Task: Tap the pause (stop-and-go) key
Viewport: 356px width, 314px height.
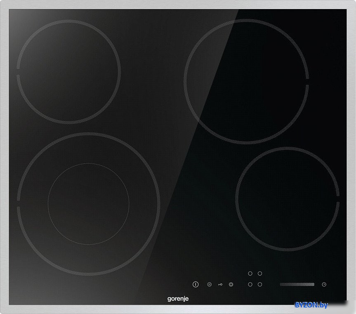Action: [x=209, y=284]
